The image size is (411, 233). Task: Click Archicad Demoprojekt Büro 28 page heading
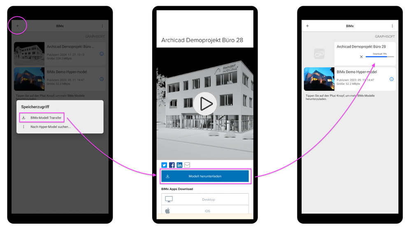click(202, 40)
